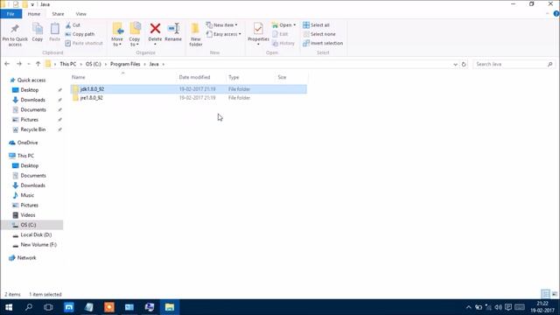
Task: Click the Cut scissors option
Action: click(73, 25)
